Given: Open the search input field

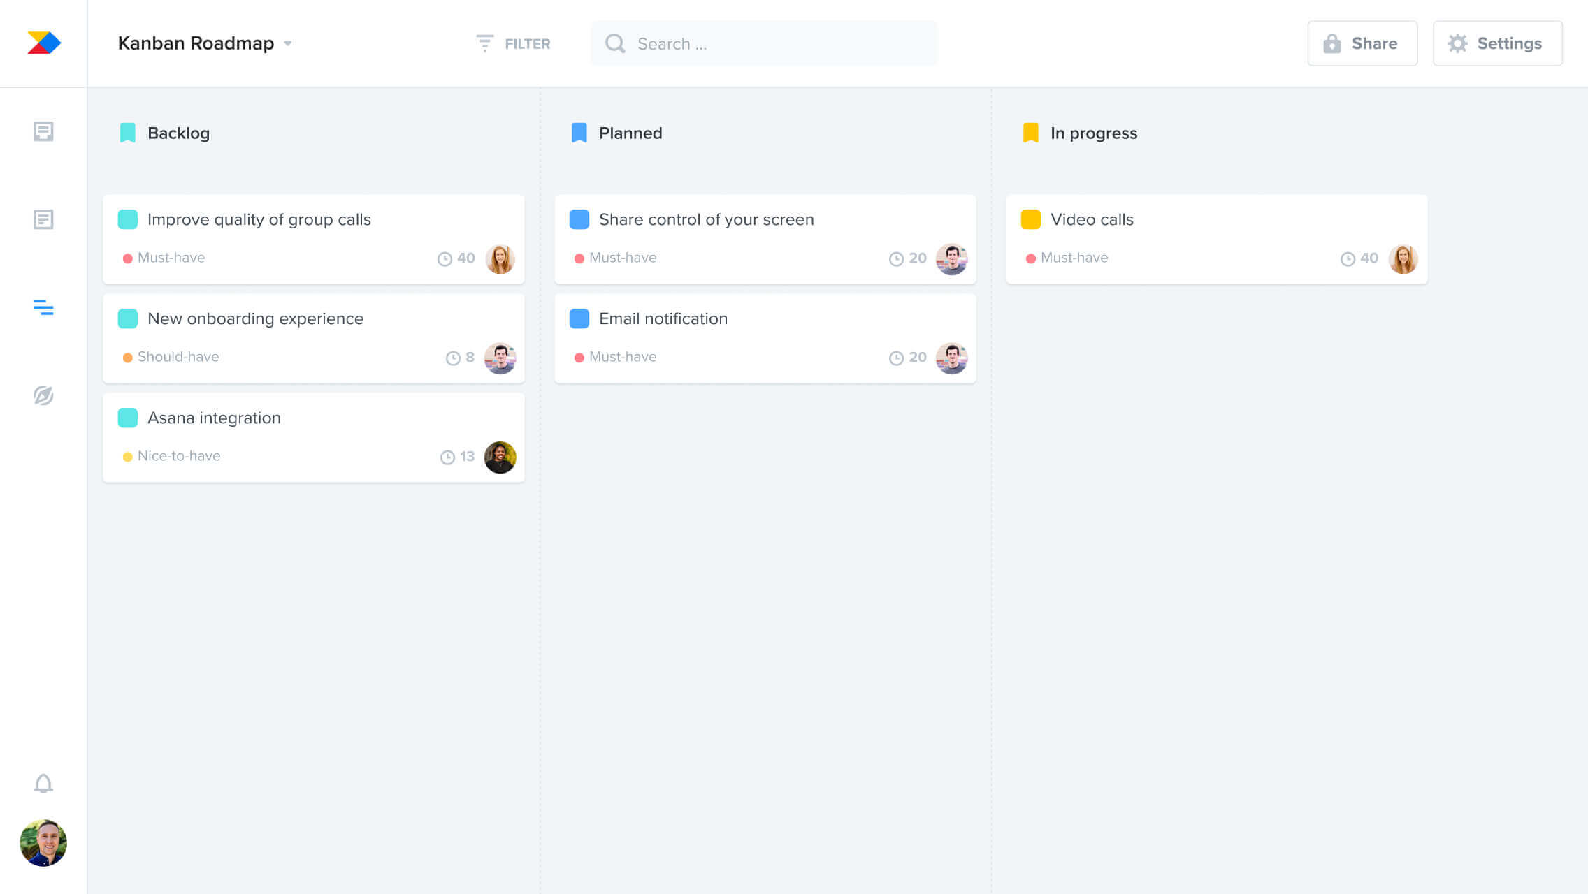Looking at the screenshot, I should coord(763,43).
